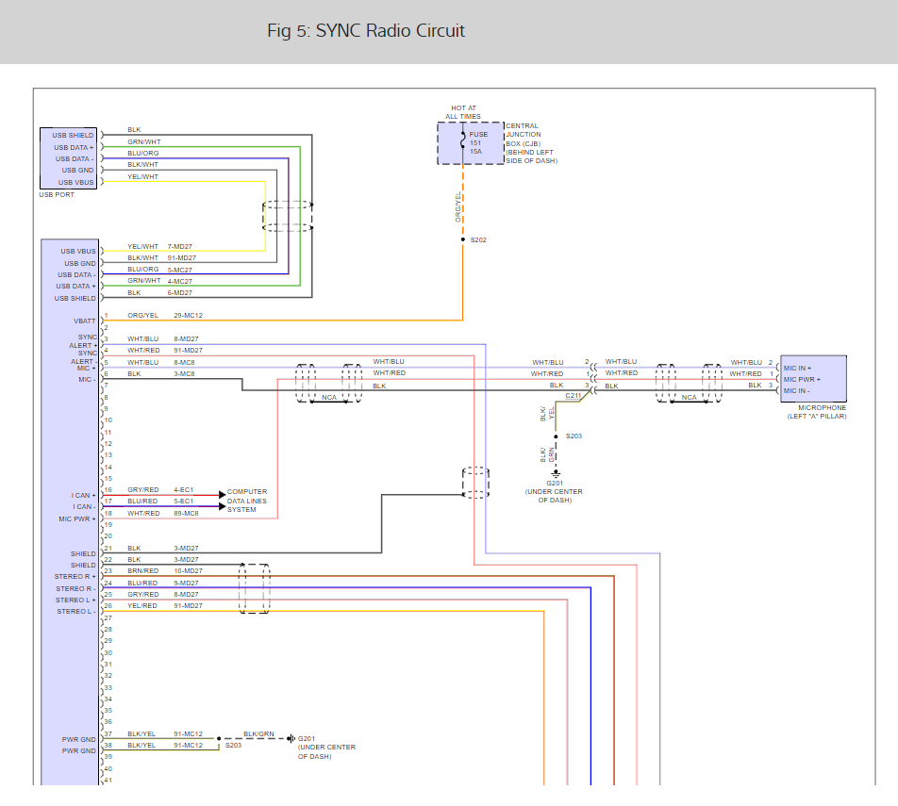The height and width of the screenshot is (806, 898).
Task: Select the MIC PWR + terminal on microphone
Action: pyautogui.click(x=802, y=380)
